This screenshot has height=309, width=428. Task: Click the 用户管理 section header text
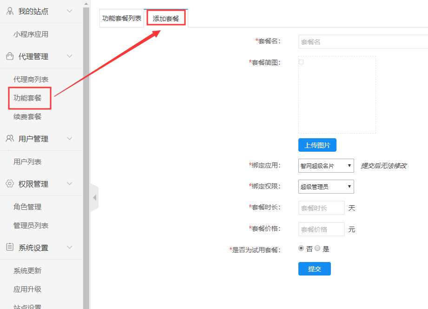33,139
